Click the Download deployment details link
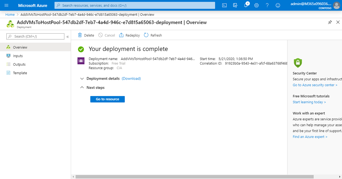Image resolution: width=342 pixels, height=179 pixels. tap(131, 79)
